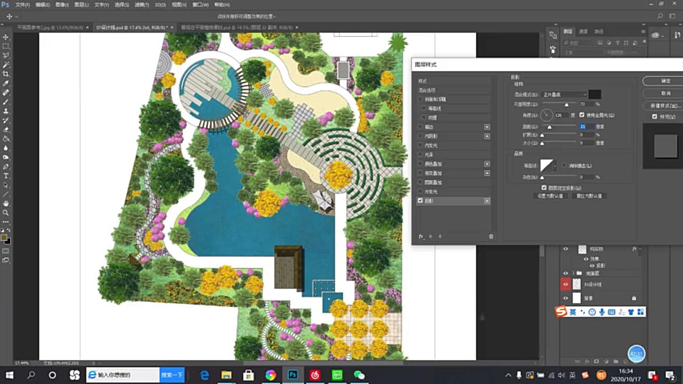Enable the 内阴影 style checkbox
Viewport: 683px width, 384px height.
pyautogui.click(x=420, y=136)
